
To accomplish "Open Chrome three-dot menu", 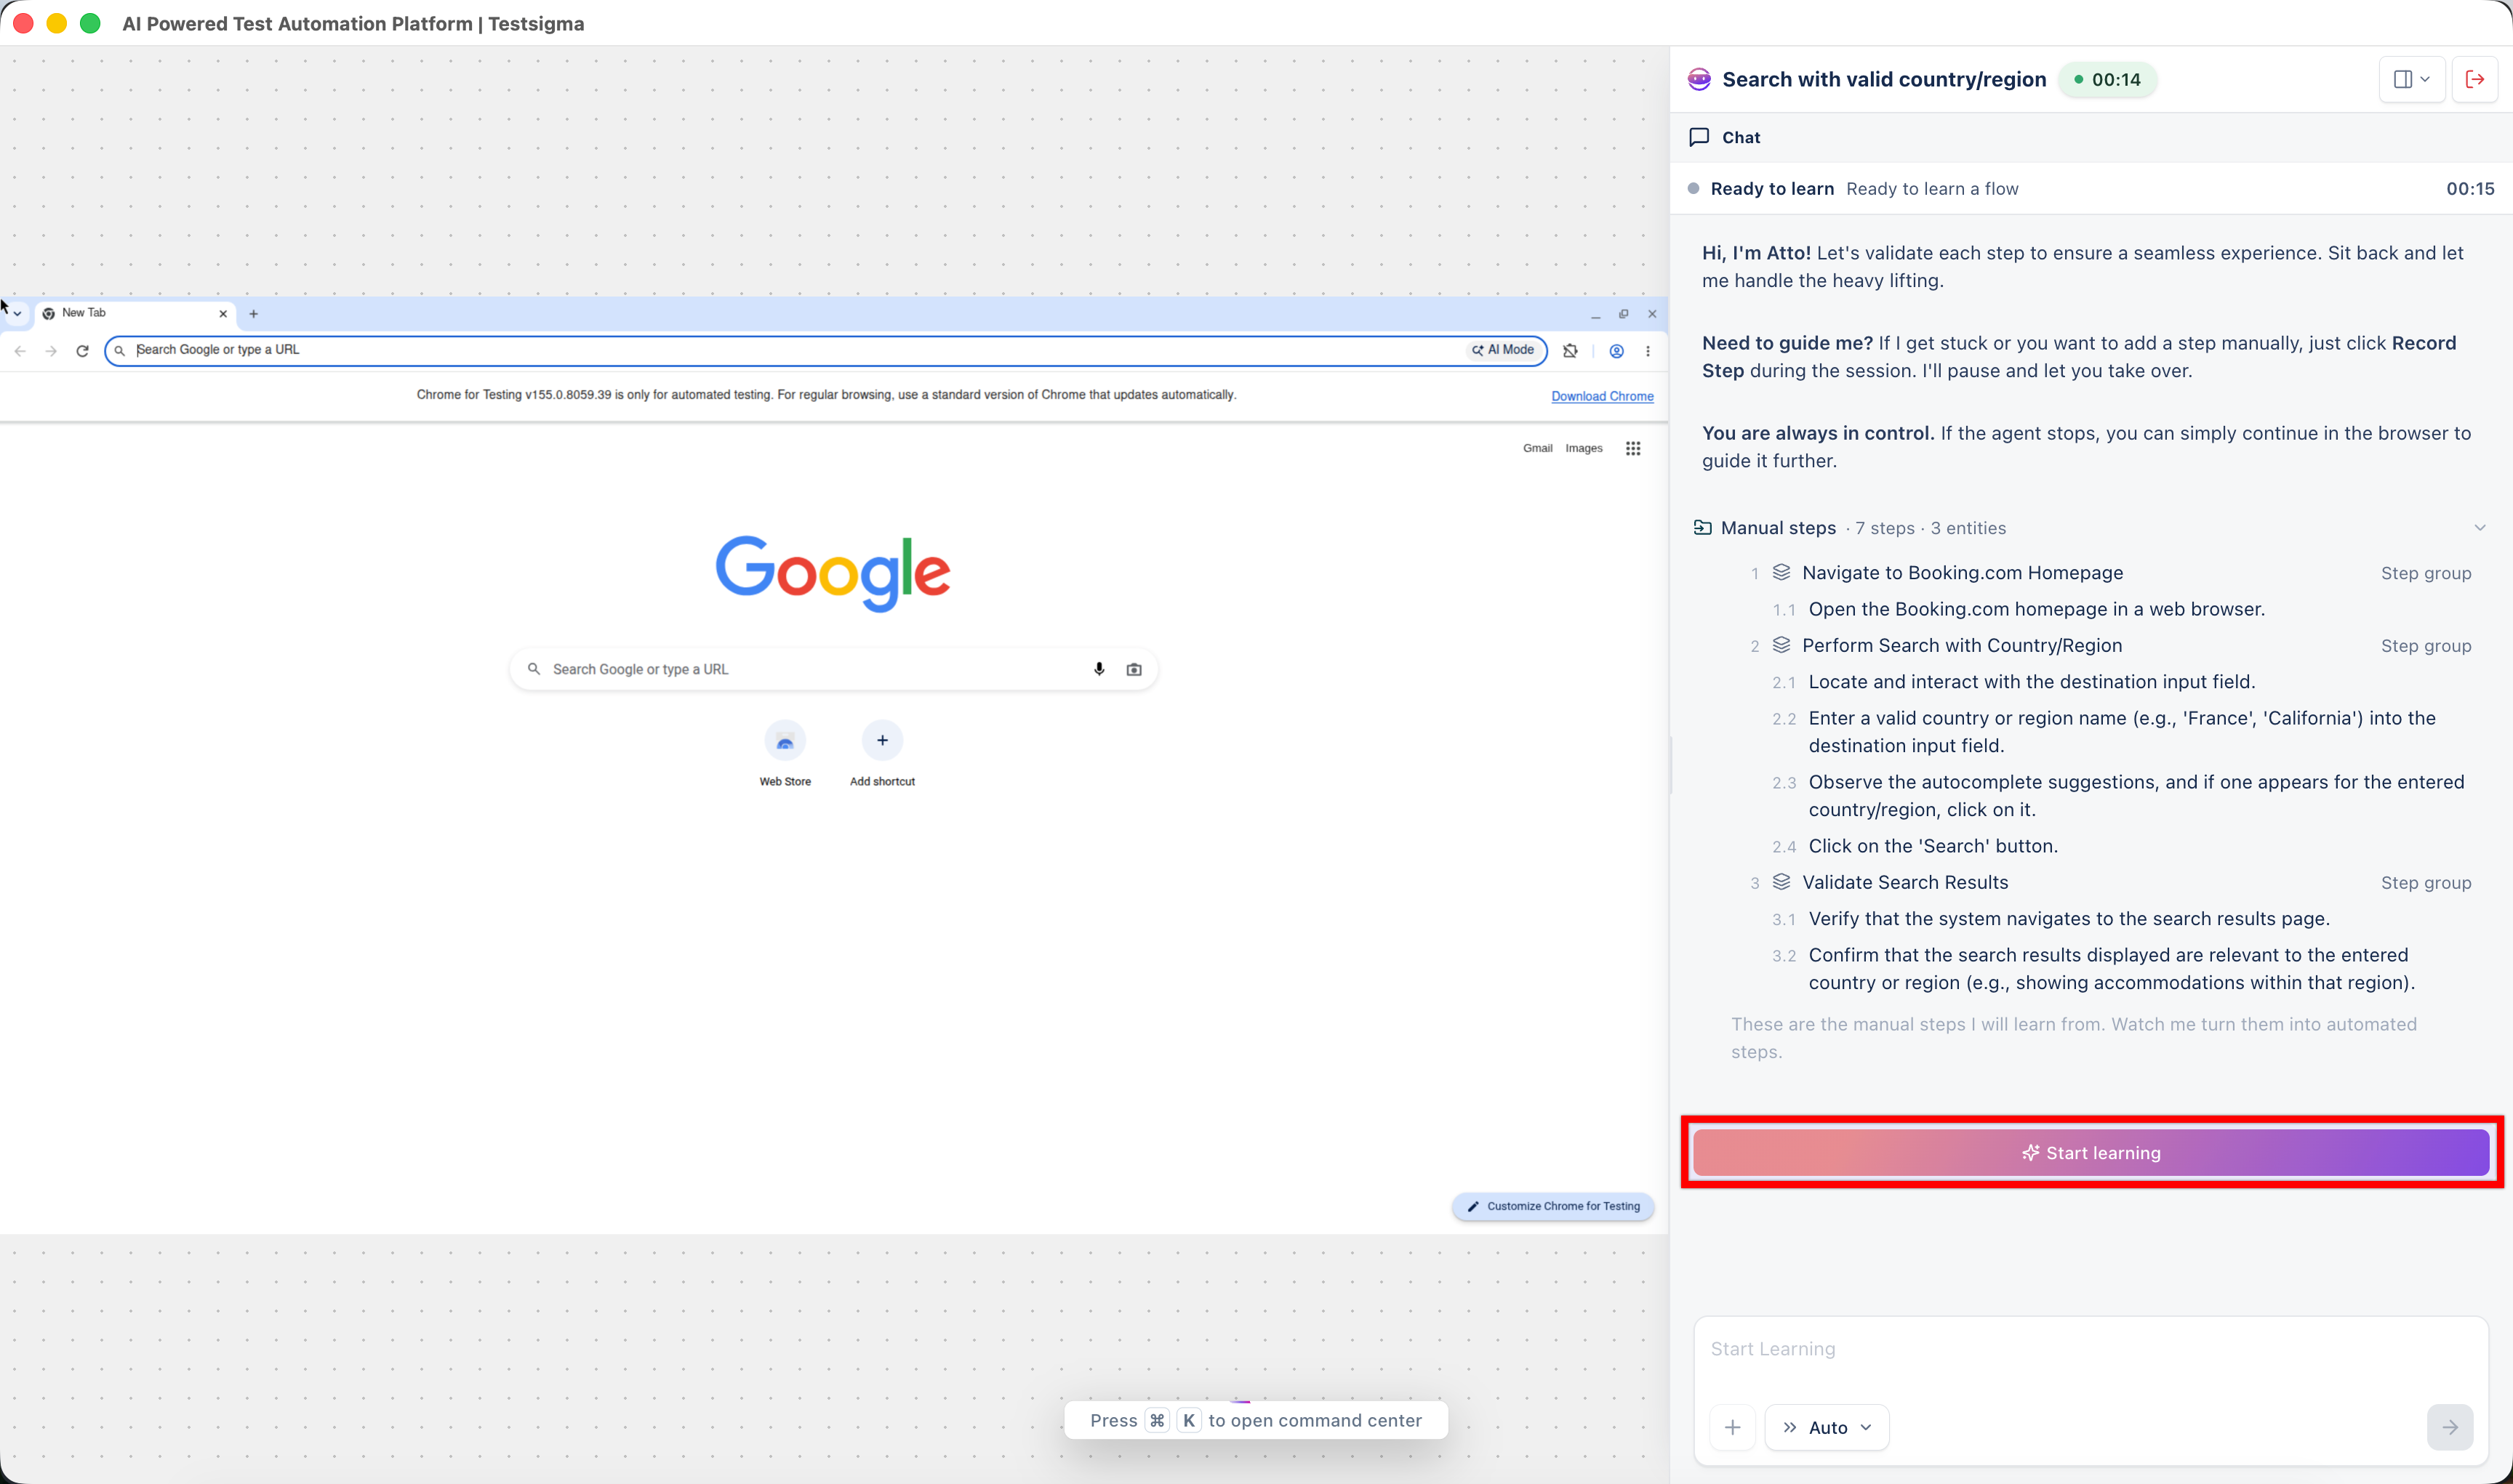I will [1648, 351].
